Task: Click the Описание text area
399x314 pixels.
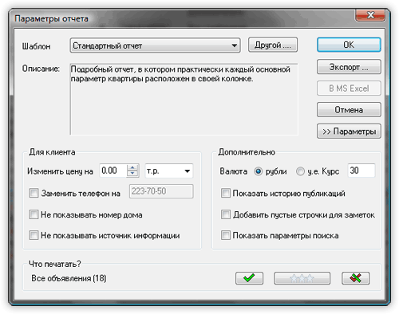Action: coord(184,99)
